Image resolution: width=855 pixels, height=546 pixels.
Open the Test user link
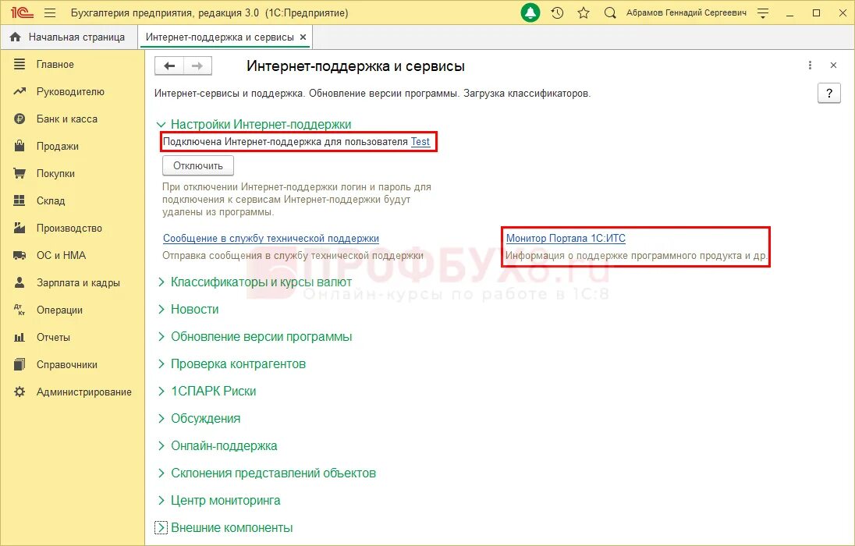pyautogui.click(x=420, y=142)
